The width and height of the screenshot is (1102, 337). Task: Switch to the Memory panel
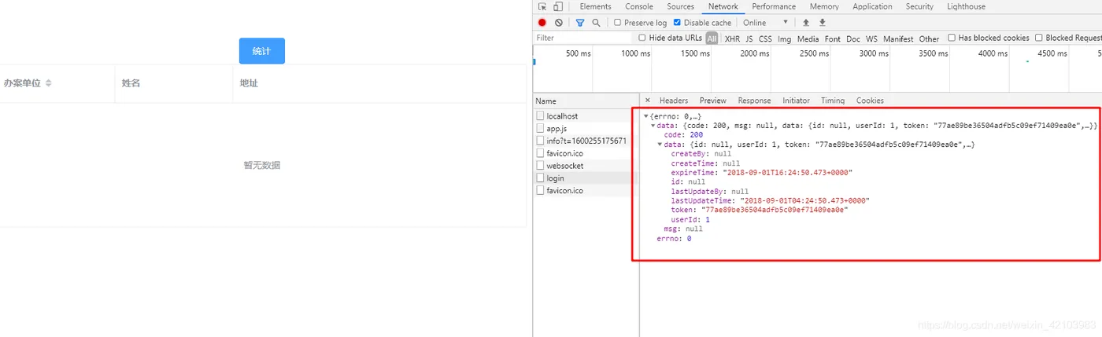824,6
